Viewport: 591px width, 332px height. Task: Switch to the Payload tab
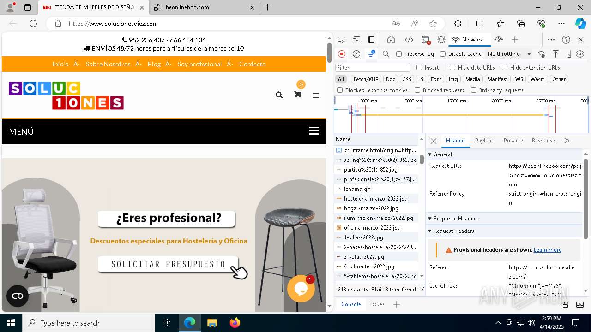[x=485, y=141]
